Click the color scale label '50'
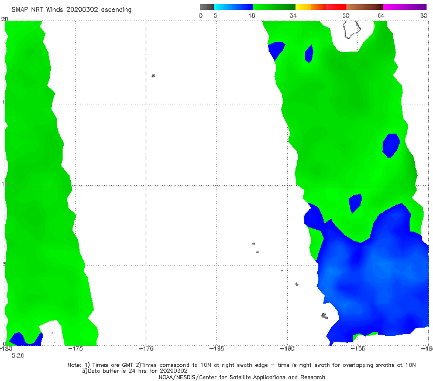This screenshot has height=381, width=433. (346, 15)
